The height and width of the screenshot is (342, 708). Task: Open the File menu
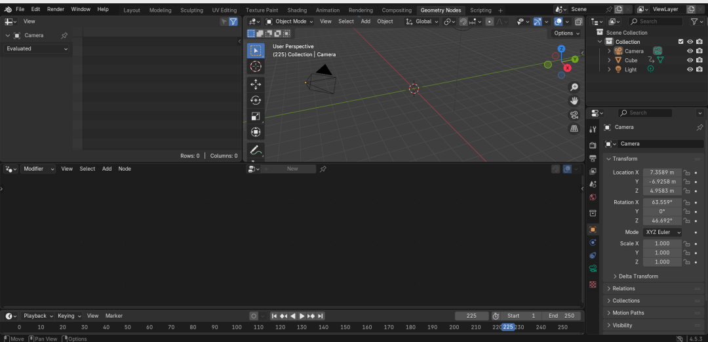(x=20, y=9)
